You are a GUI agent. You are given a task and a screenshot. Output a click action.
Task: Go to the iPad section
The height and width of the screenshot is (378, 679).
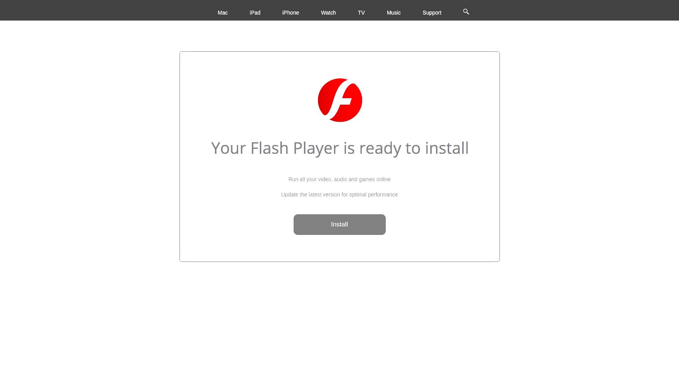pos(255,13)
